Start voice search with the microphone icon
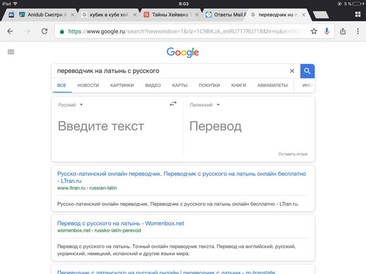366x274 pixels. pyautogui.click(x=327, y=31)
